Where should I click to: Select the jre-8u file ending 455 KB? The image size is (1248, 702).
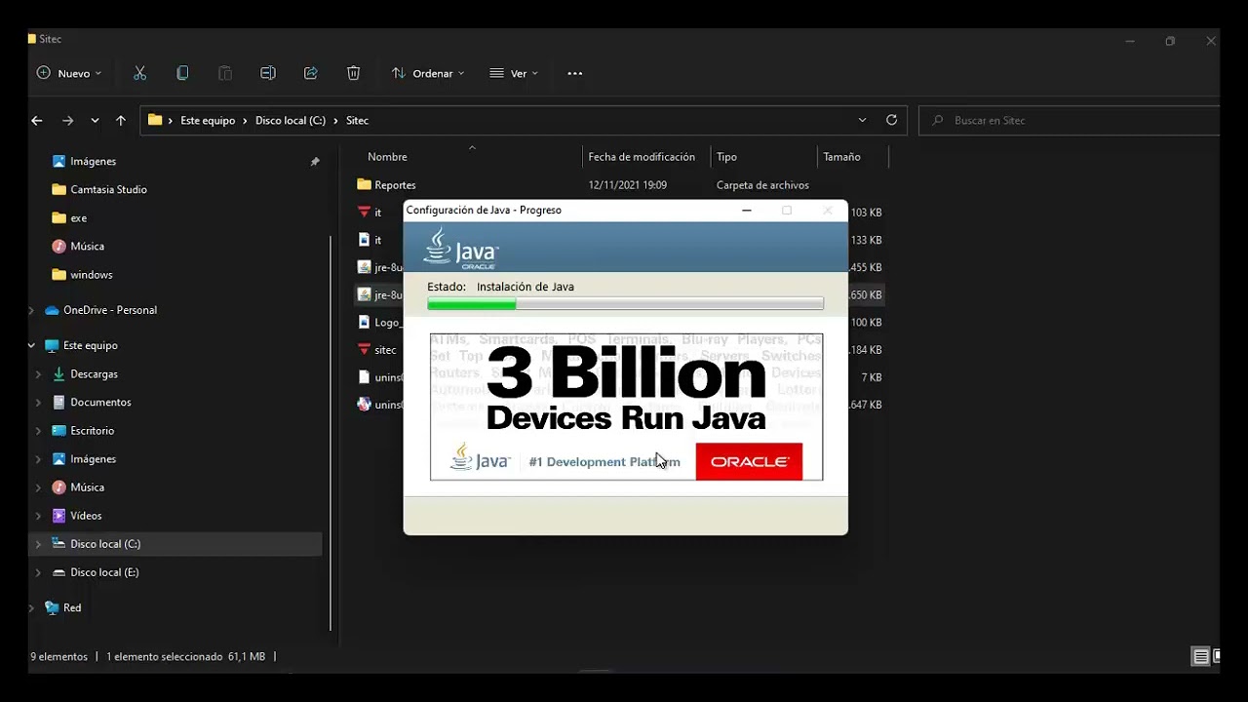388,267
